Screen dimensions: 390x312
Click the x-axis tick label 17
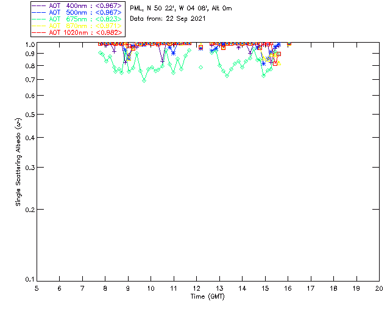(x=311, y=288)
